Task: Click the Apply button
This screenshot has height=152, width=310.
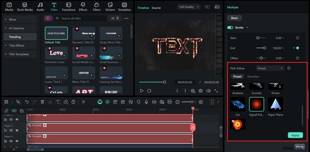Action: [295, 135]
